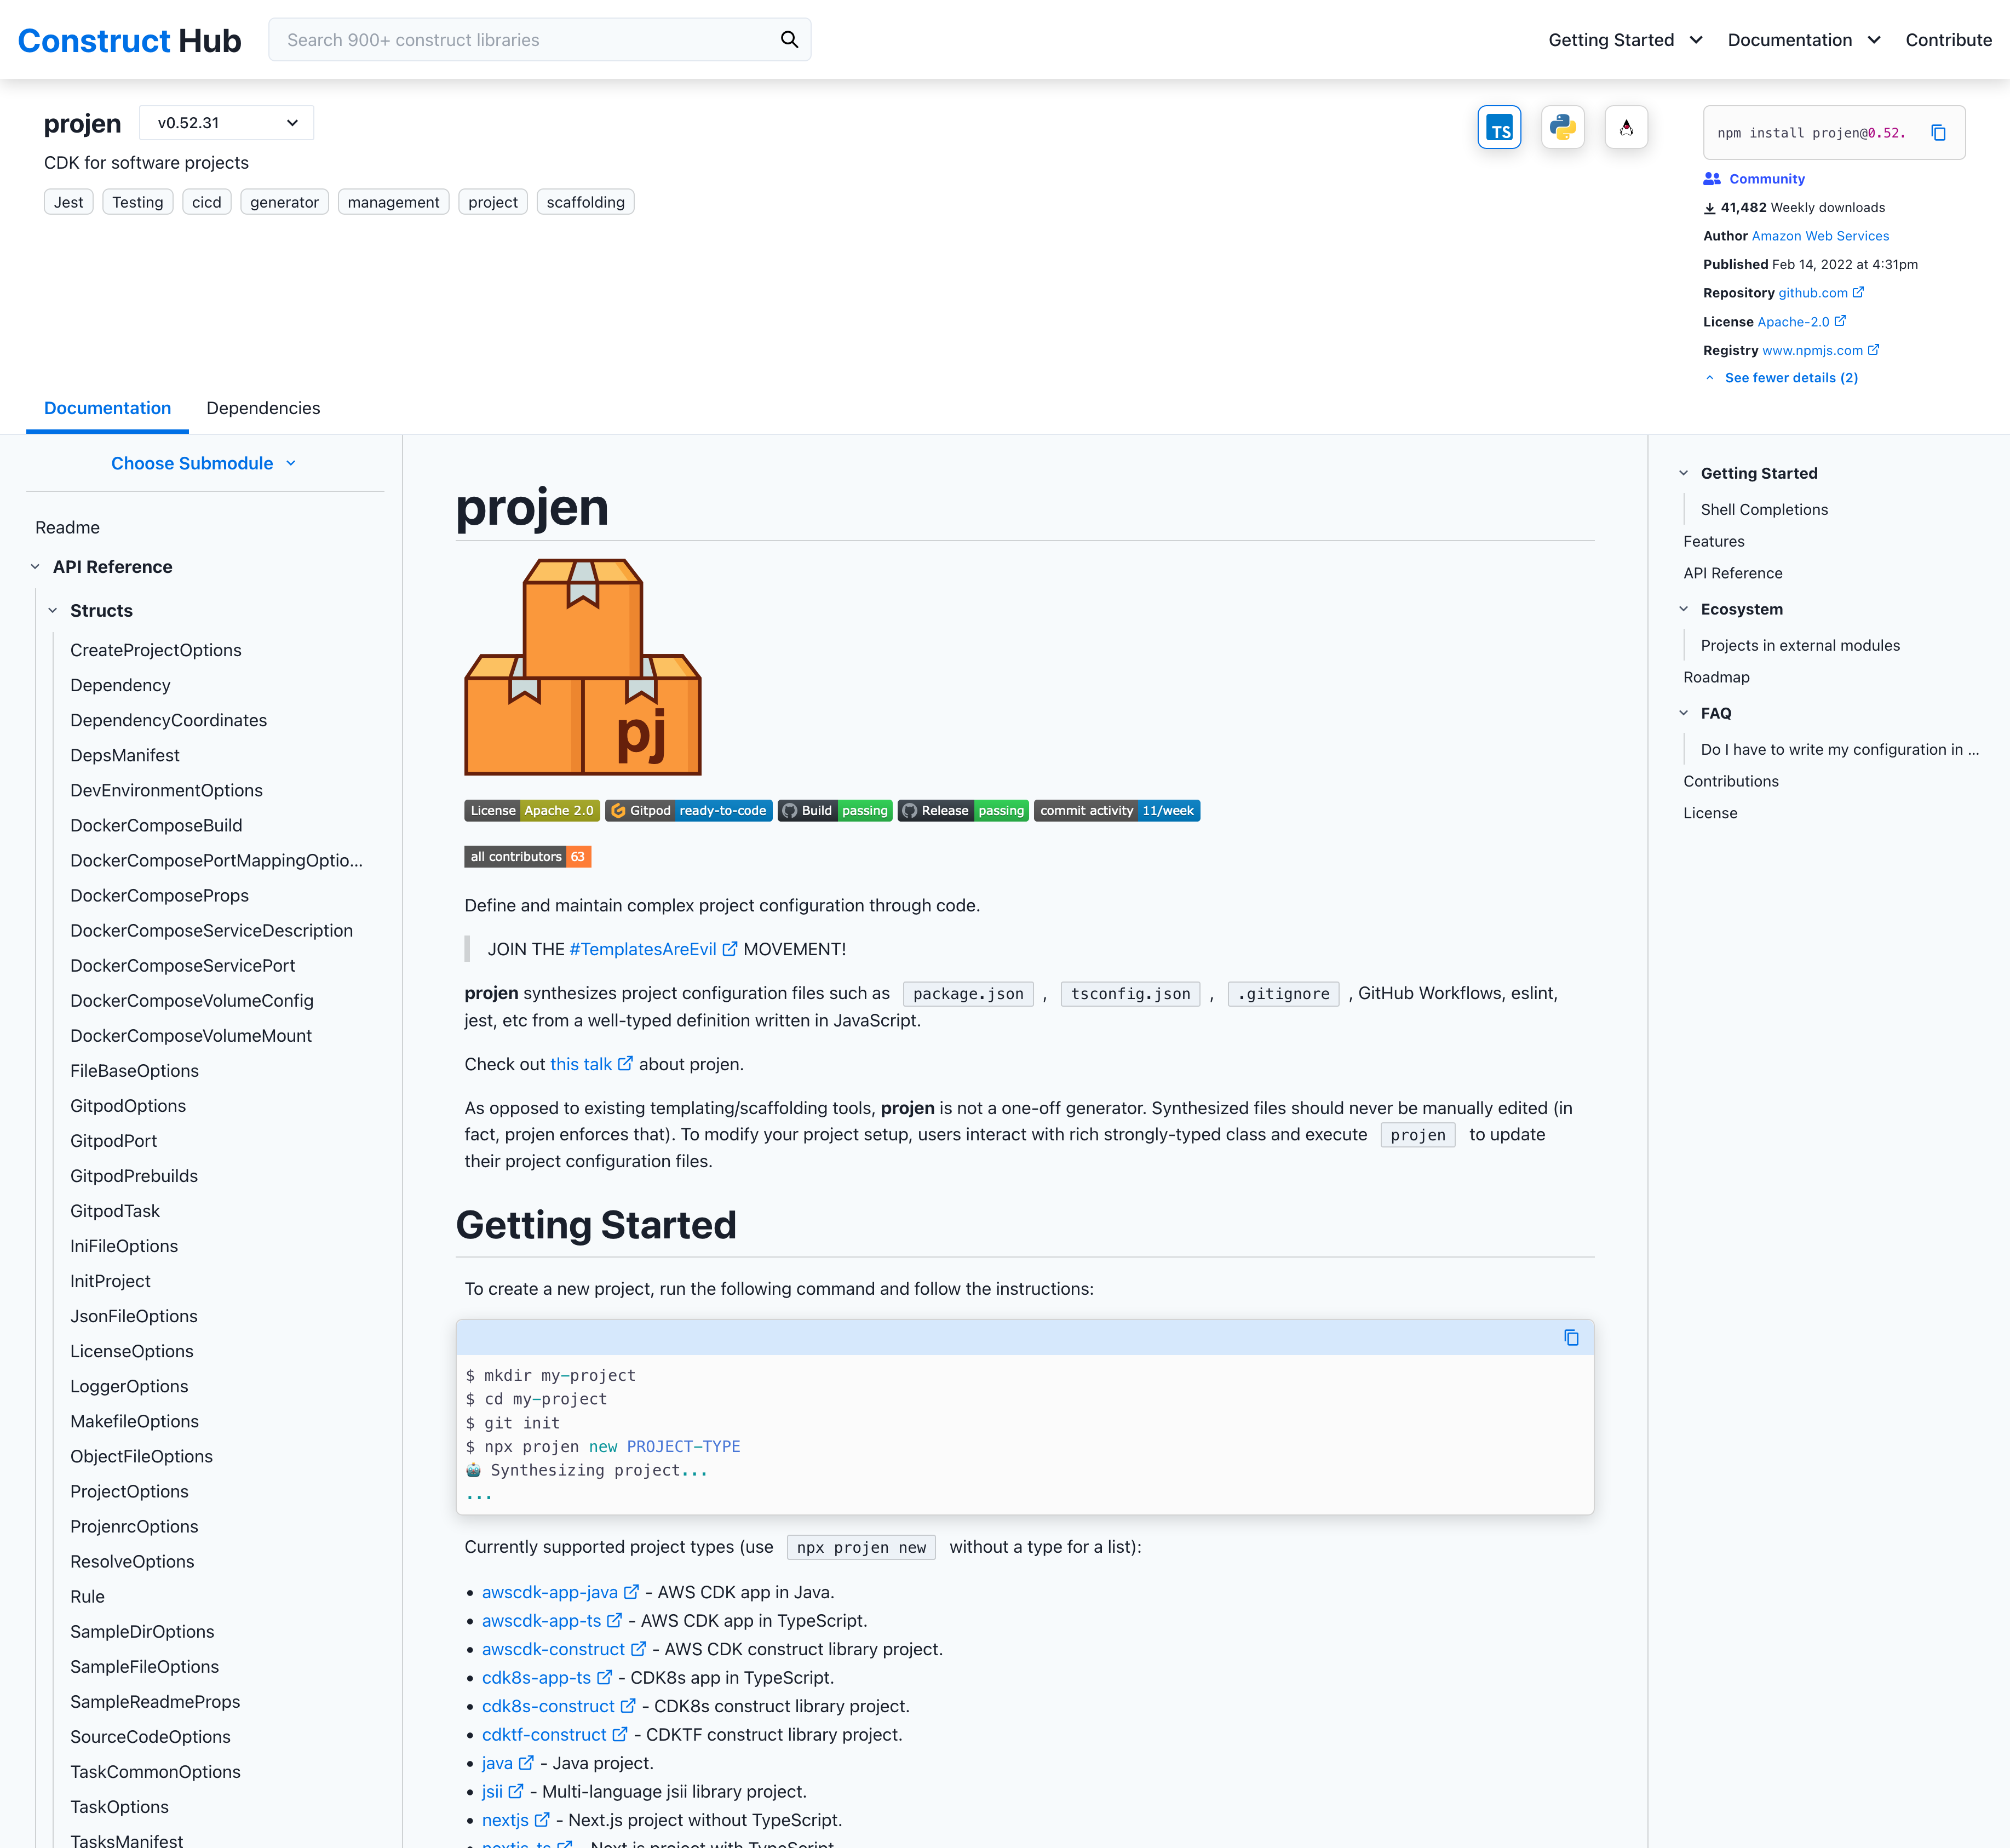Screen dimensions: 2010x1848
Task: Switch to the Dependencies tab
Action: pos(263,408)
